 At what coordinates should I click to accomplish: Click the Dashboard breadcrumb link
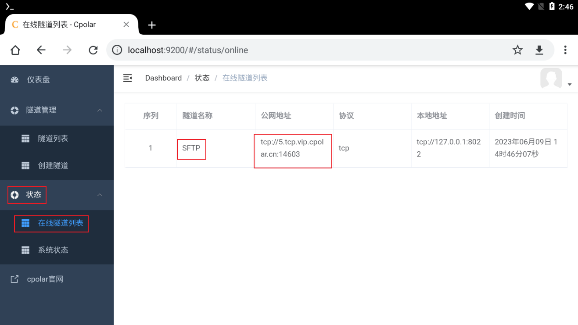pyautogui.click(x=163, y=78)
